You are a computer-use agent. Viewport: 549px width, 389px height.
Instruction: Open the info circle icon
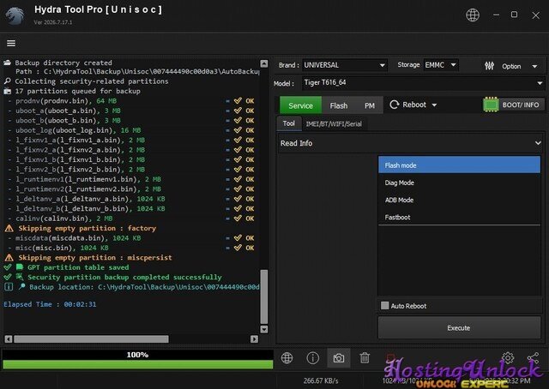(312, 358)
